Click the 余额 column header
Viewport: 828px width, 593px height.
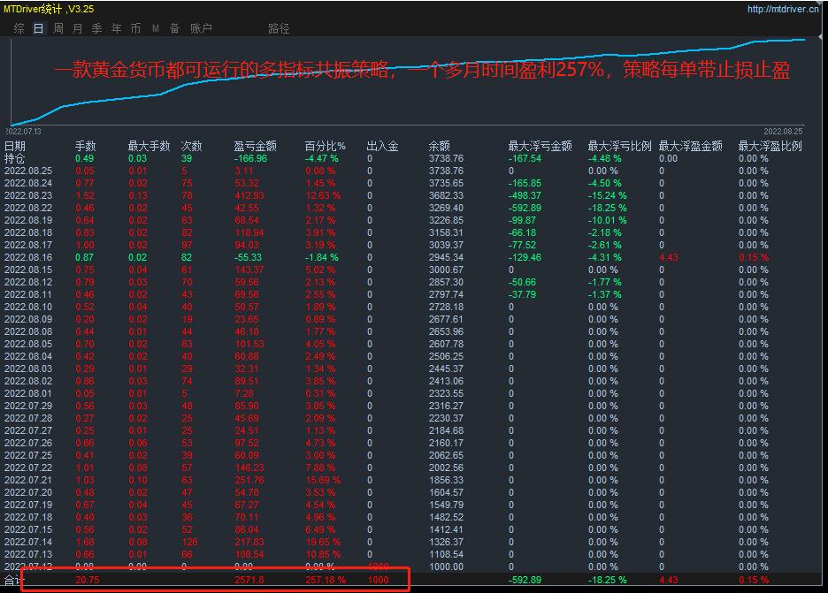point(440,146)
